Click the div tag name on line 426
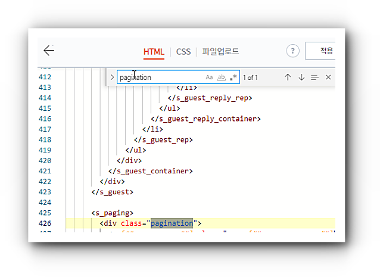The height and width of the screenshot is (277, 380). pos(110,223)
